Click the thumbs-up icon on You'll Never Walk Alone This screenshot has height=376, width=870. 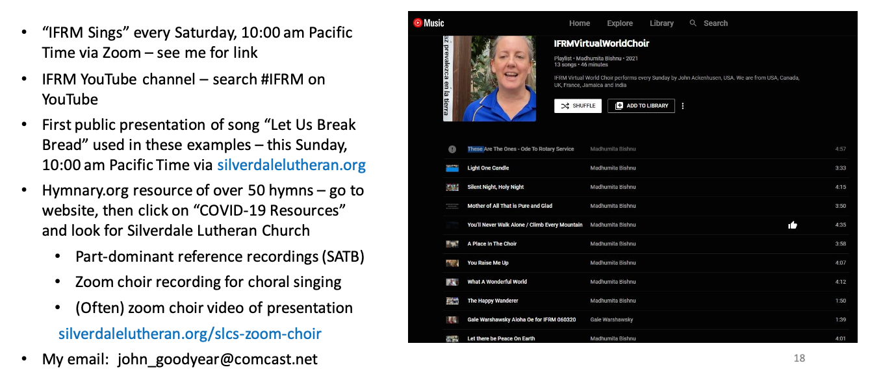(792, 225)
